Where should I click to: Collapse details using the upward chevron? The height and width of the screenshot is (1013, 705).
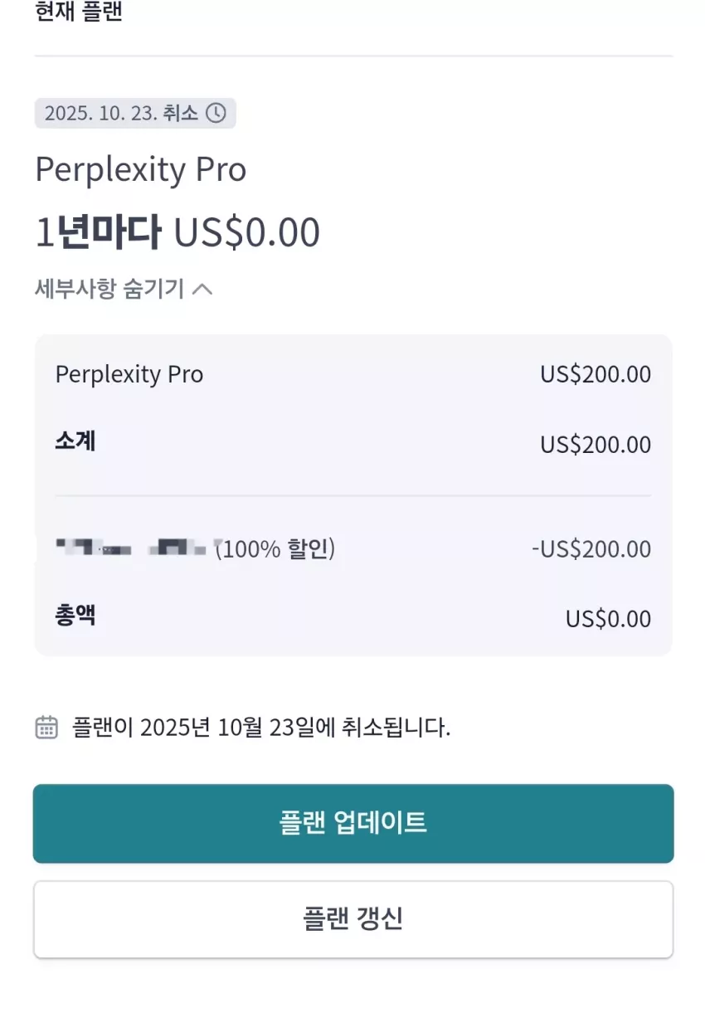(202, 289)
